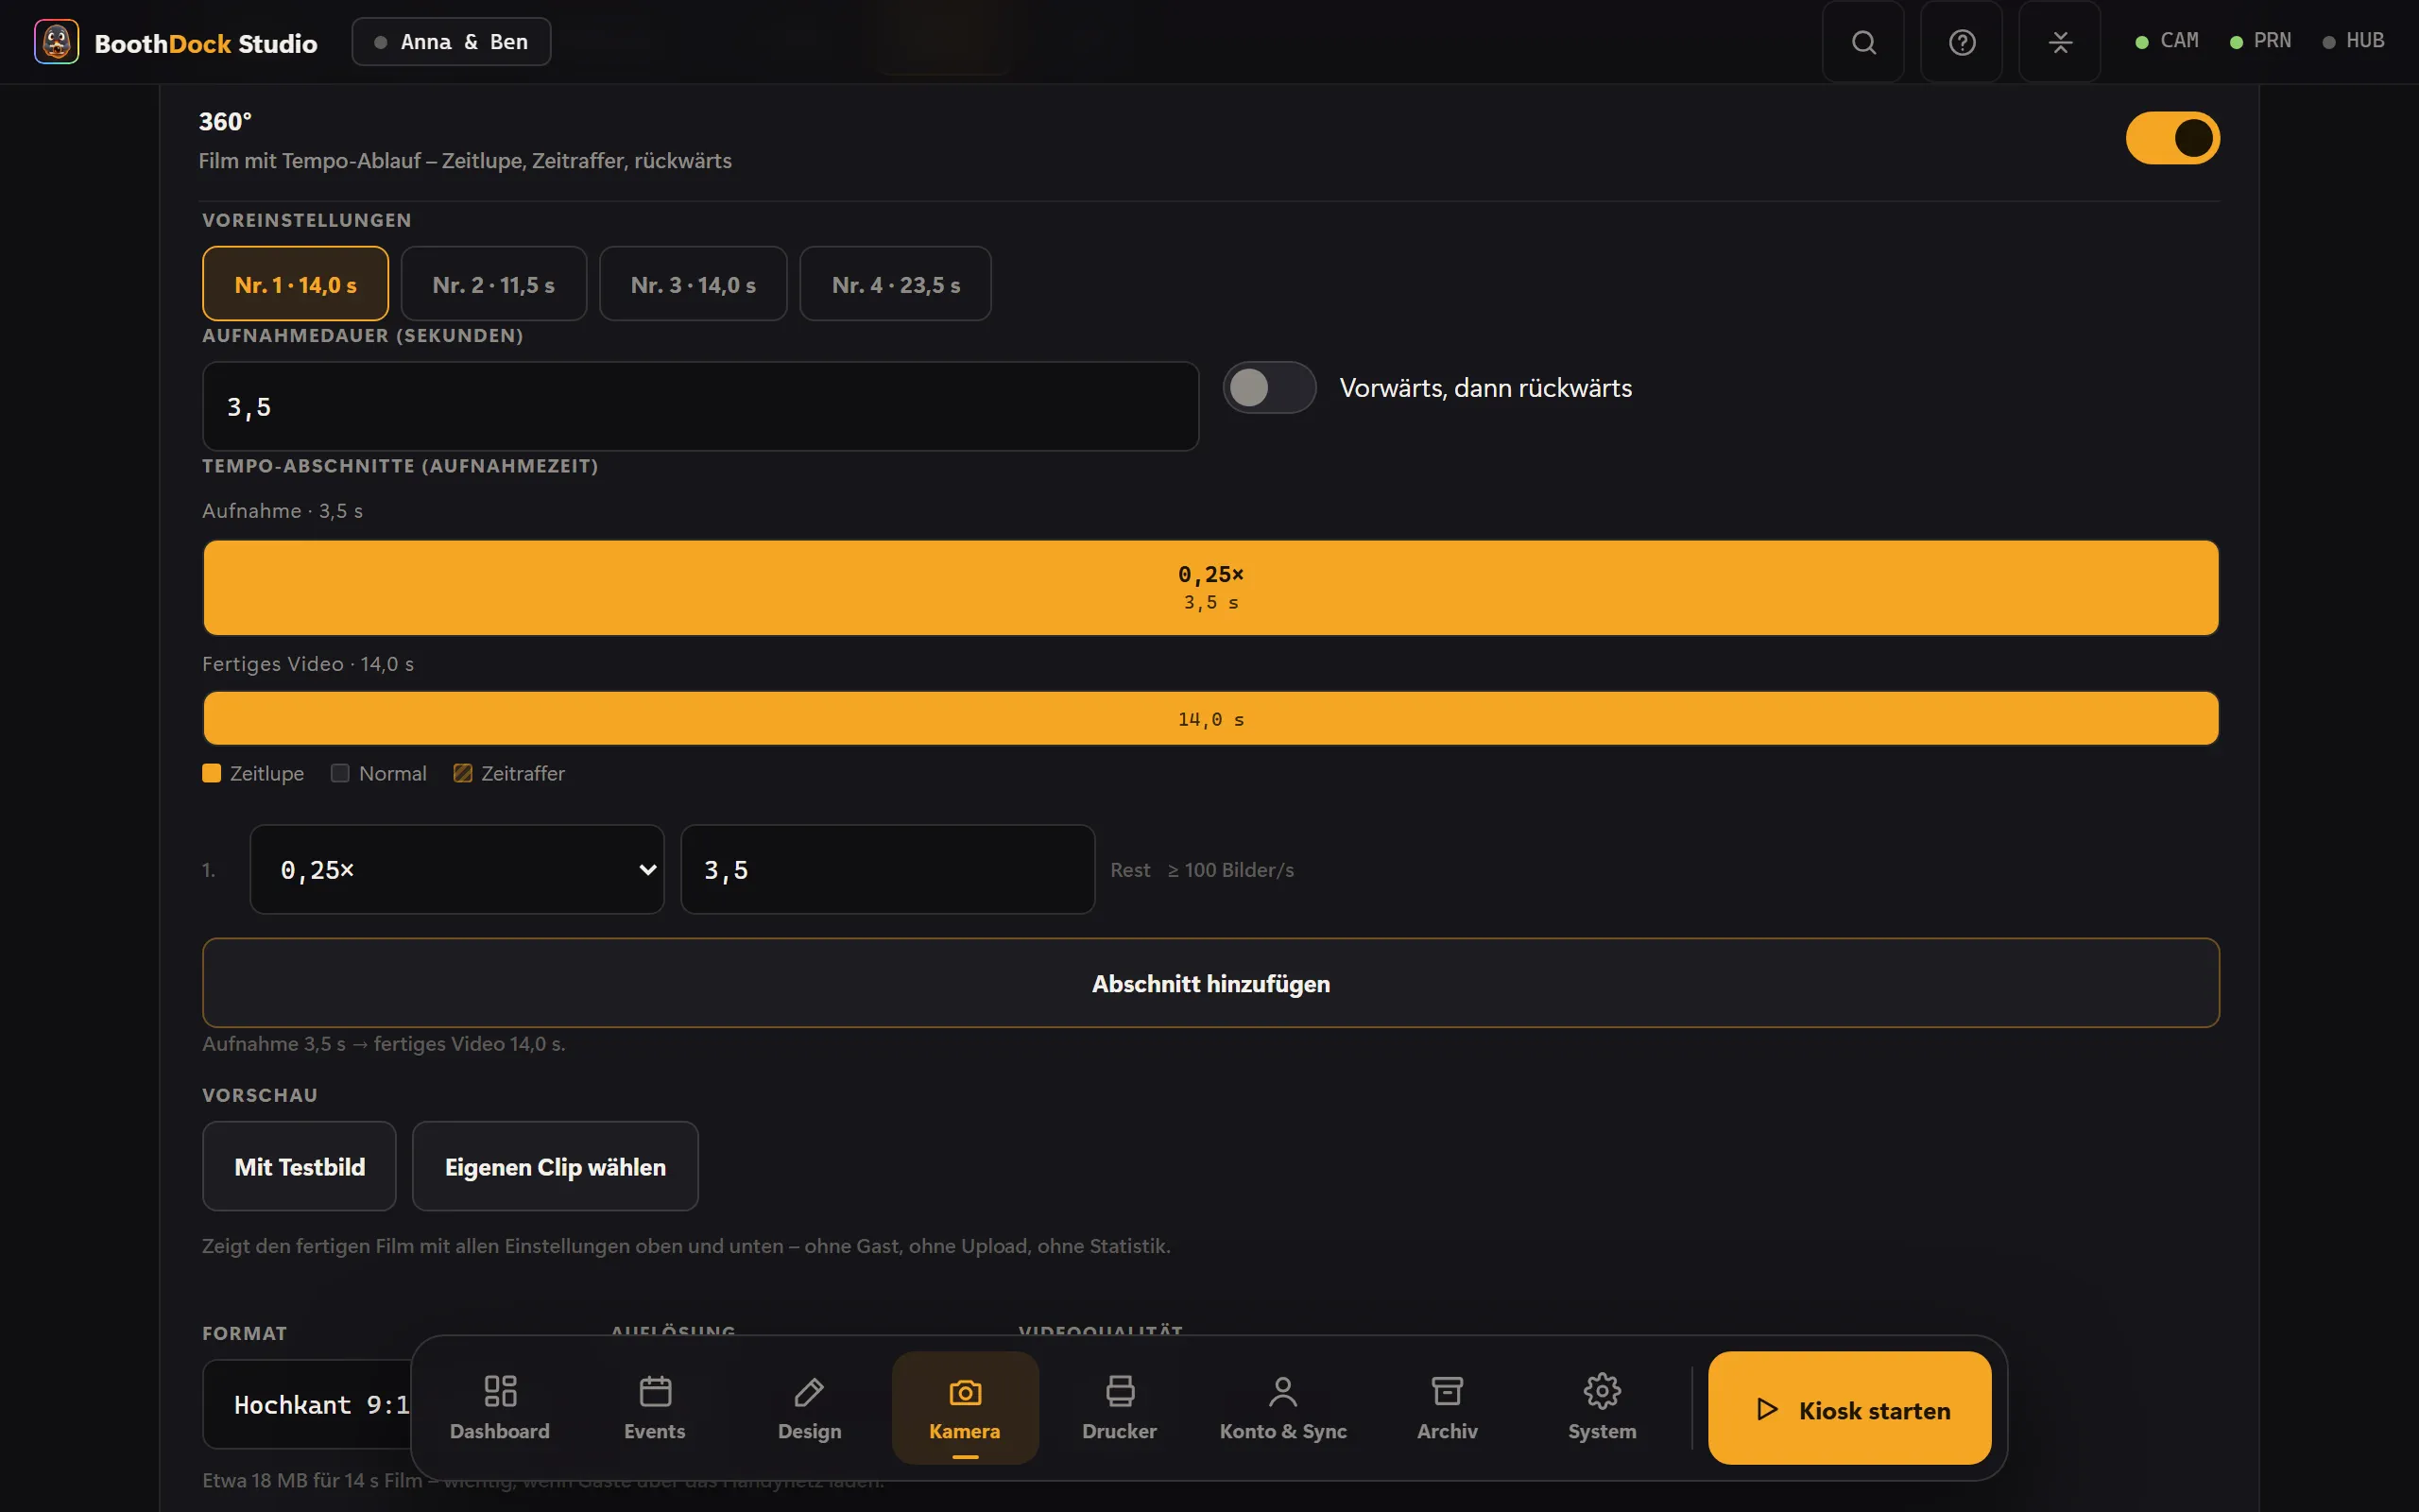Open the Hochkant format dropdown
The width and height of the screenshot is (2419, 1512).
(308, 1404)
